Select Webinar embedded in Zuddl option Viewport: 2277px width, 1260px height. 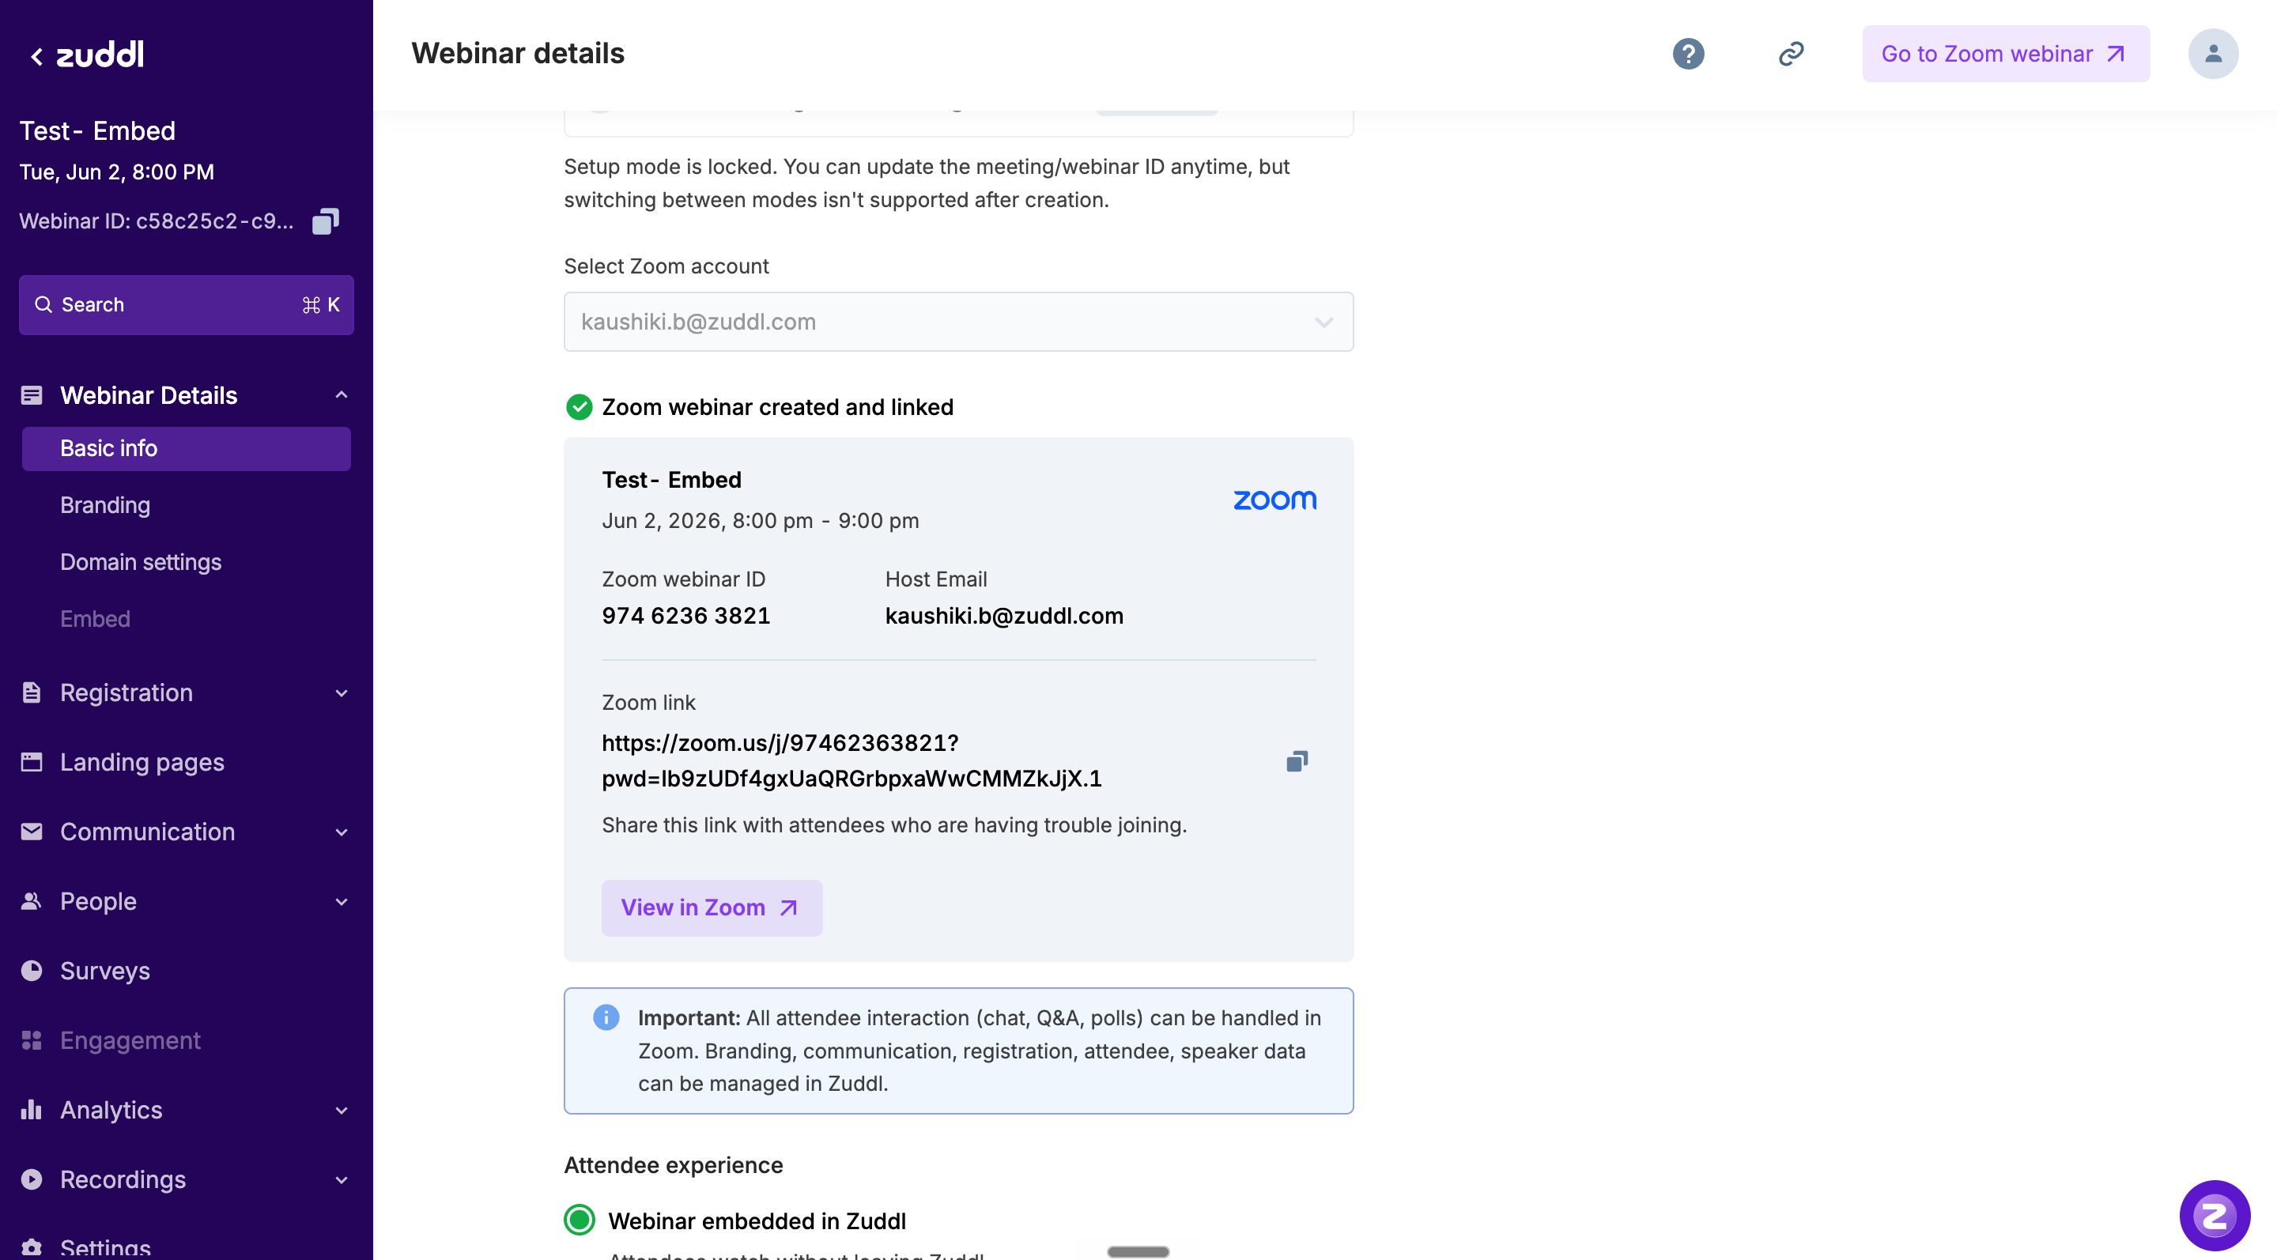coord(580,1220)
